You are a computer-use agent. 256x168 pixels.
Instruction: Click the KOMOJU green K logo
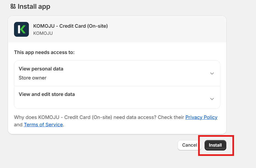tap(21, 29)
